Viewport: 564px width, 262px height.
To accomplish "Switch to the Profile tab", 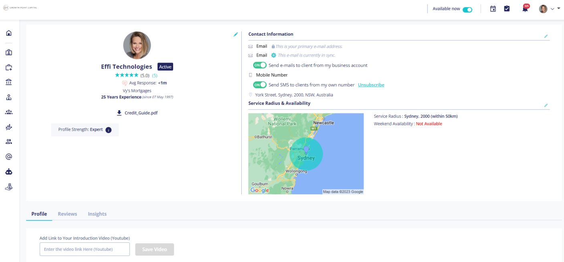I will pos(39,214).
